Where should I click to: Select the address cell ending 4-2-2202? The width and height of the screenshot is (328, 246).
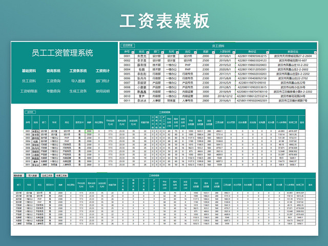tap(293, 92)
